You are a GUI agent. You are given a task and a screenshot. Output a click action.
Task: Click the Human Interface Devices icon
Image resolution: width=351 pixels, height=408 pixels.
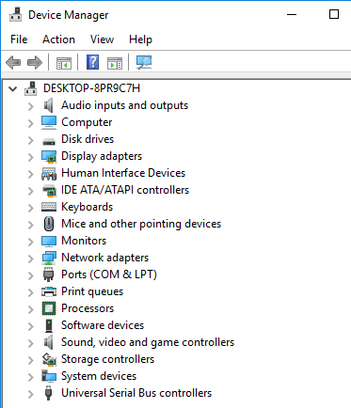point(49,174)
